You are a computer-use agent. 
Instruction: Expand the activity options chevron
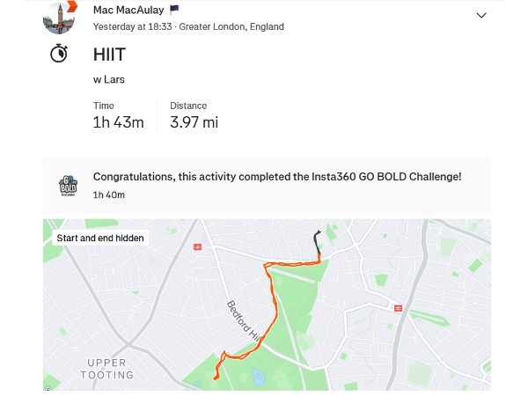tap(481, 16)
